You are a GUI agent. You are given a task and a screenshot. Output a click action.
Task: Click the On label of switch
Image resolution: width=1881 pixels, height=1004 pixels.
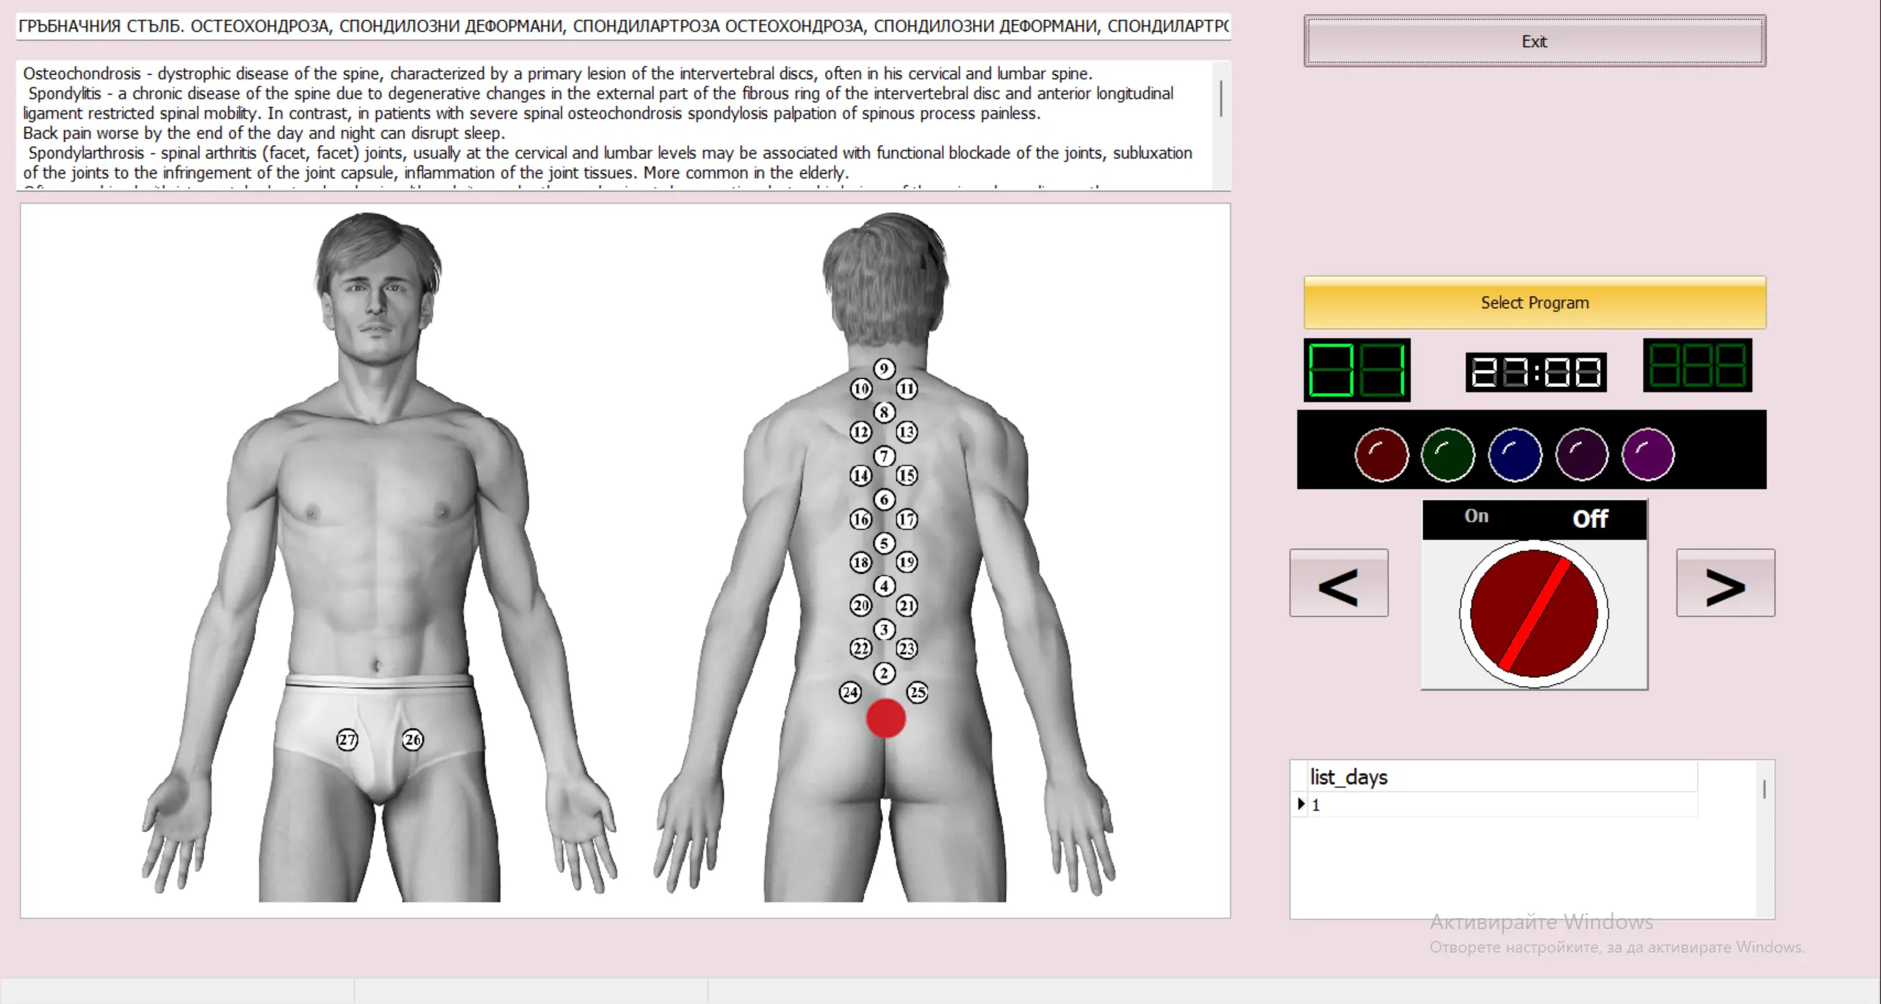[x=1476, y=516]
